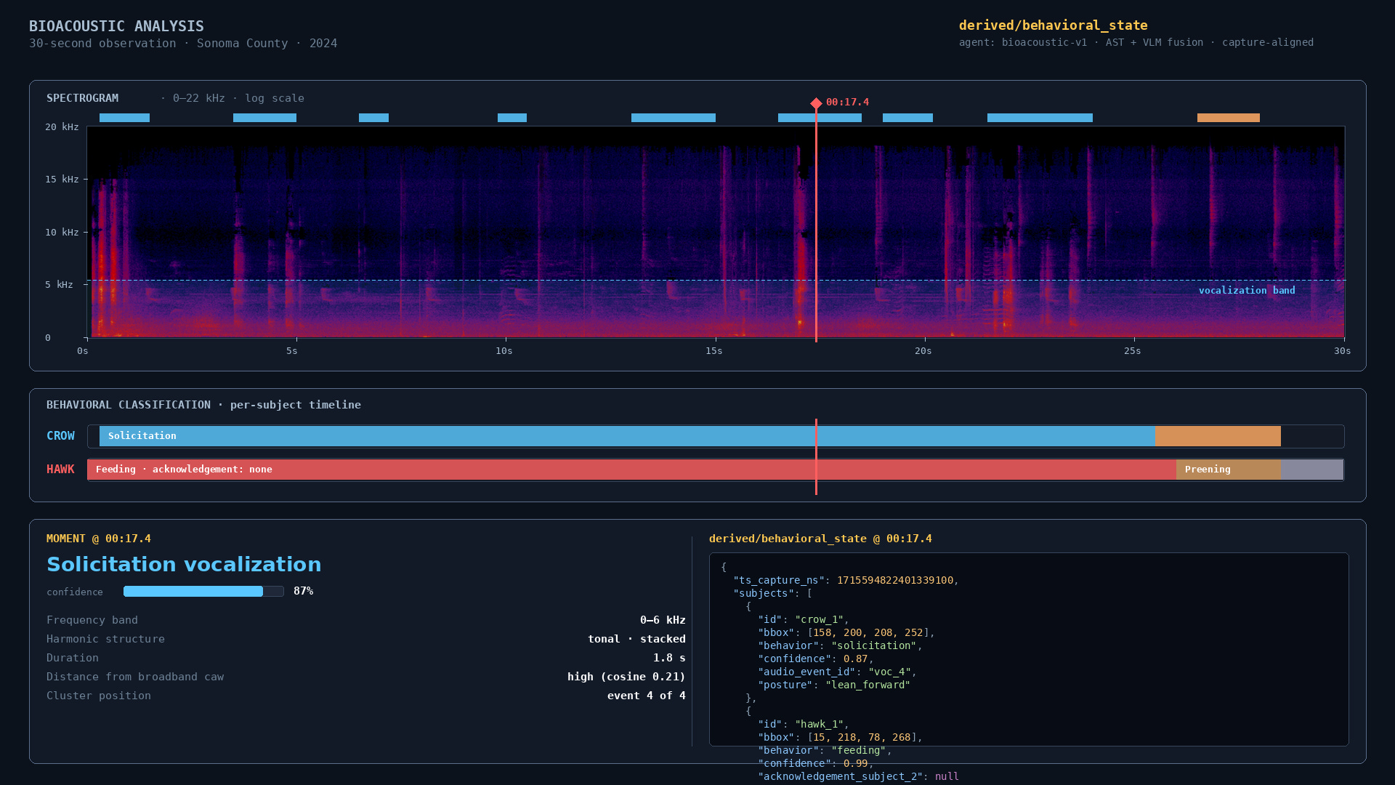This screenshot has height=785, width=1395.
Task: Click the 00:17.4 playhead time label
Action: 847,102
